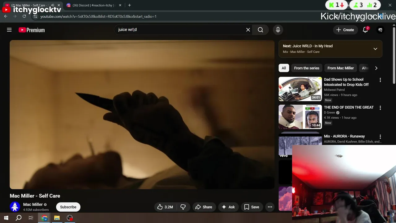Open the YouTube hamburger guide menu

[9, 30]
